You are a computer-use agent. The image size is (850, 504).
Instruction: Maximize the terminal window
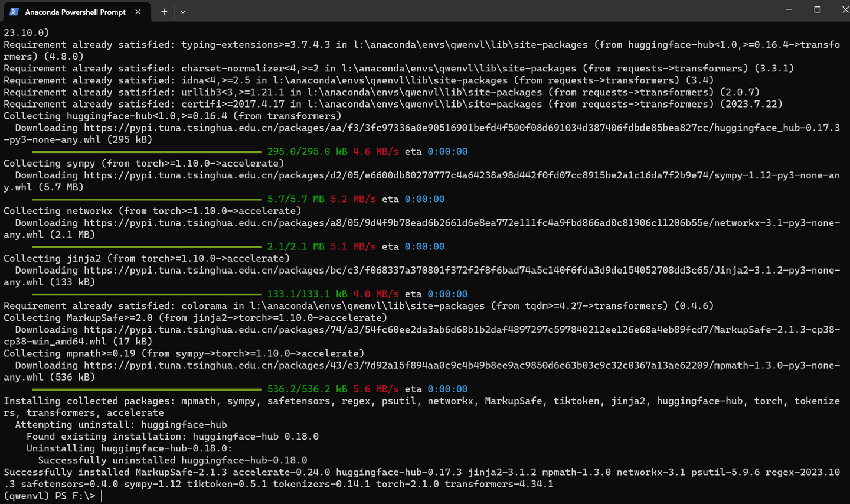tap(818, 10)
